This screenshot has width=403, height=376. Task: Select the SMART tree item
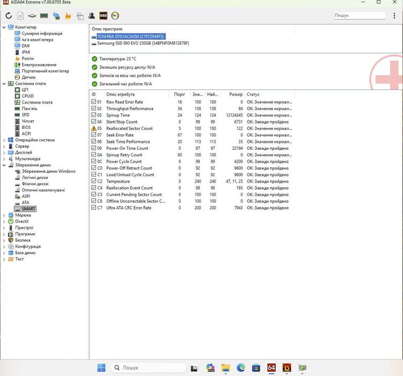[x=25, y=209]
